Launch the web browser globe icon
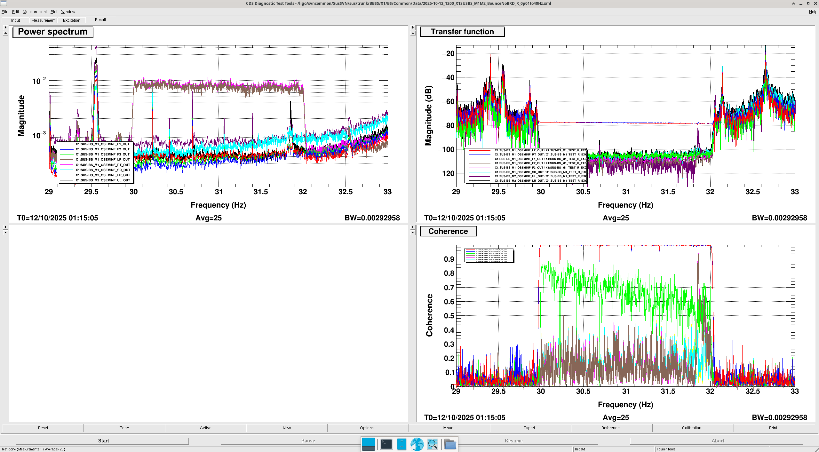The image size is (819, 452). click(417, 444)
